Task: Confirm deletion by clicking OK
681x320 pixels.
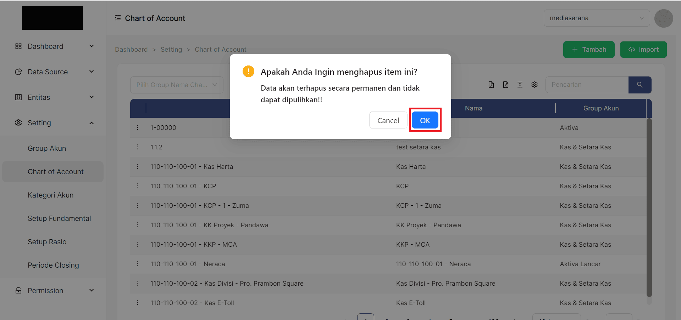Action: [x=425, y=120]
